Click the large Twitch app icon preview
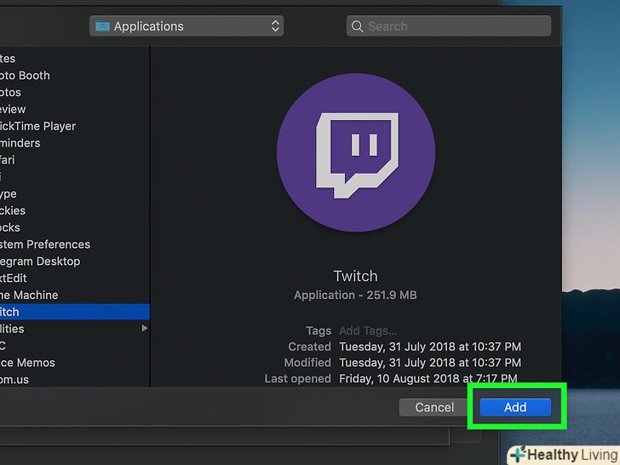 pyautogui.click(x=356, y=152)
